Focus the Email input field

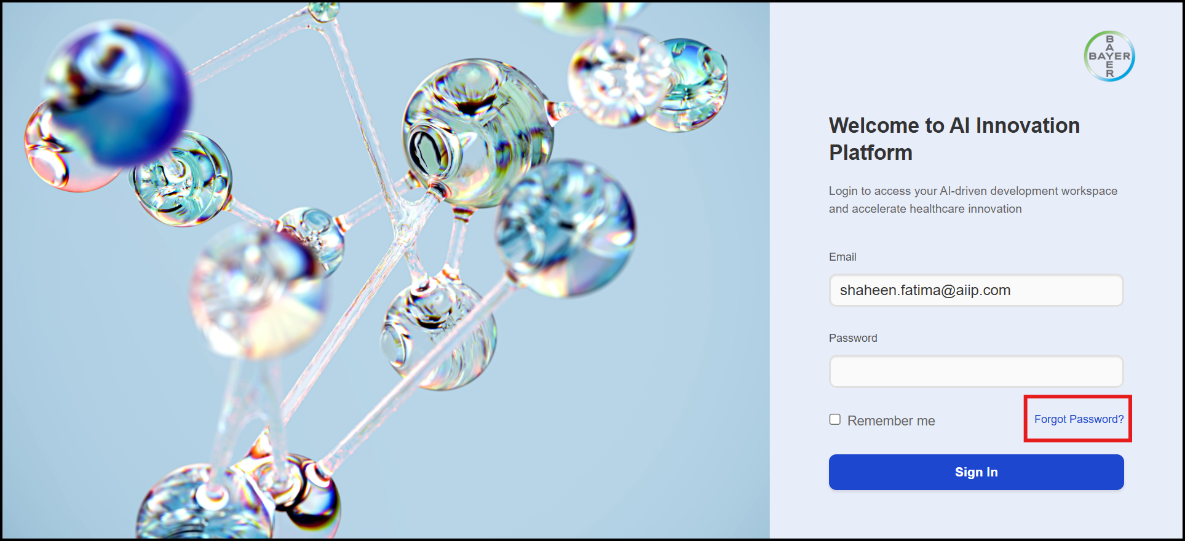[x=976, y=290]
